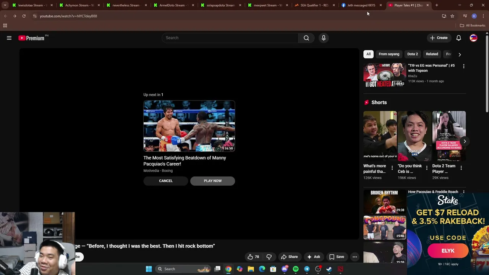
Task: Cancel the up next autoplay
Action: click(x=166, y=181)
